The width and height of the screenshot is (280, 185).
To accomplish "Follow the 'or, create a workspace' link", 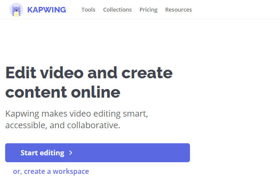I will tap(51, 171).
